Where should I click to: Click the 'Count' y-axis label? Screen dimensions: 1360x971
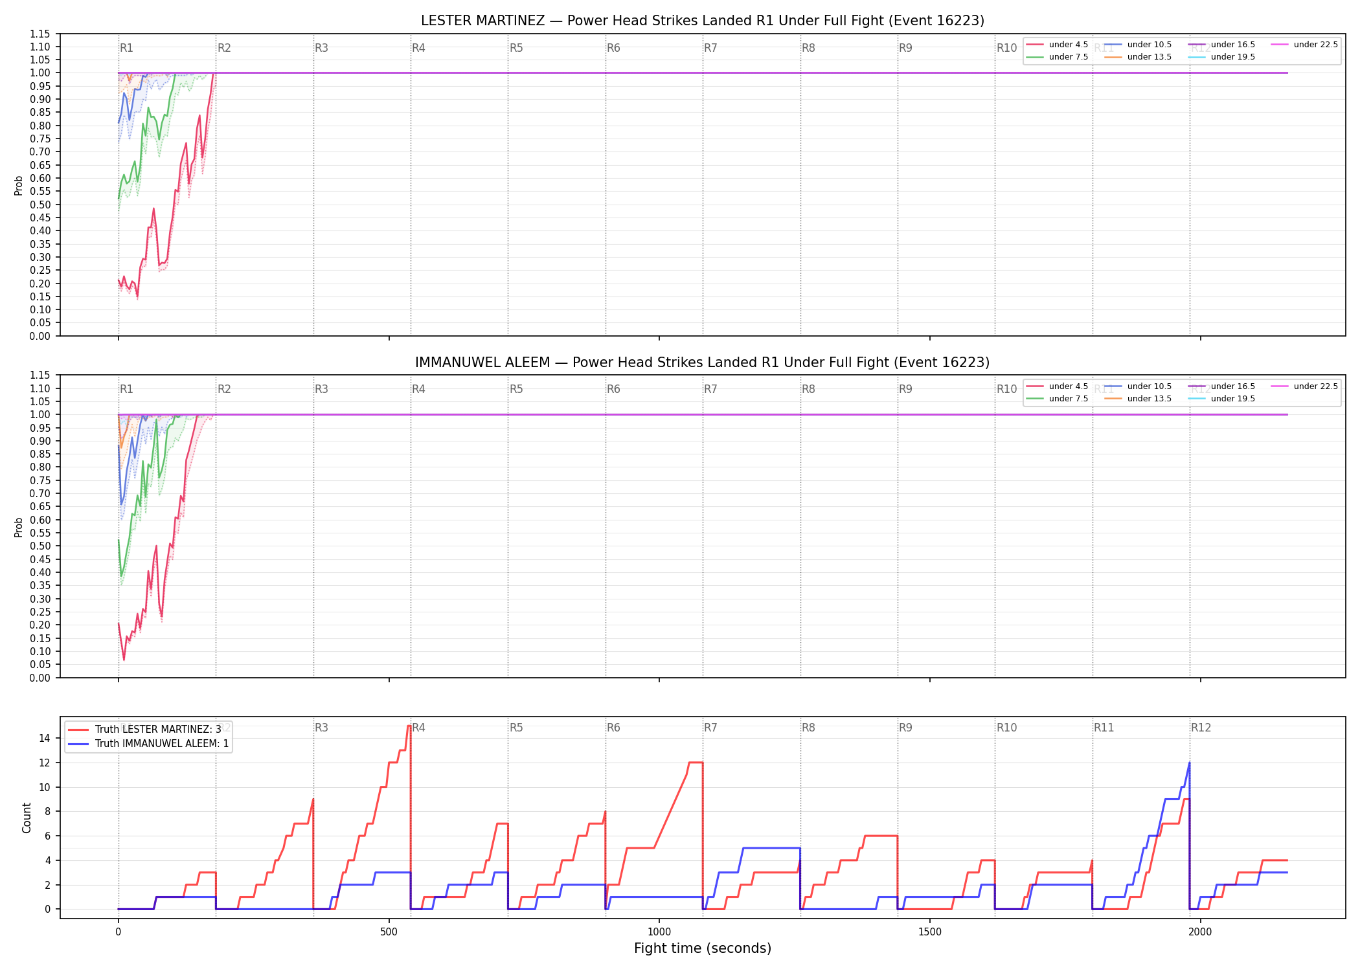27,818
